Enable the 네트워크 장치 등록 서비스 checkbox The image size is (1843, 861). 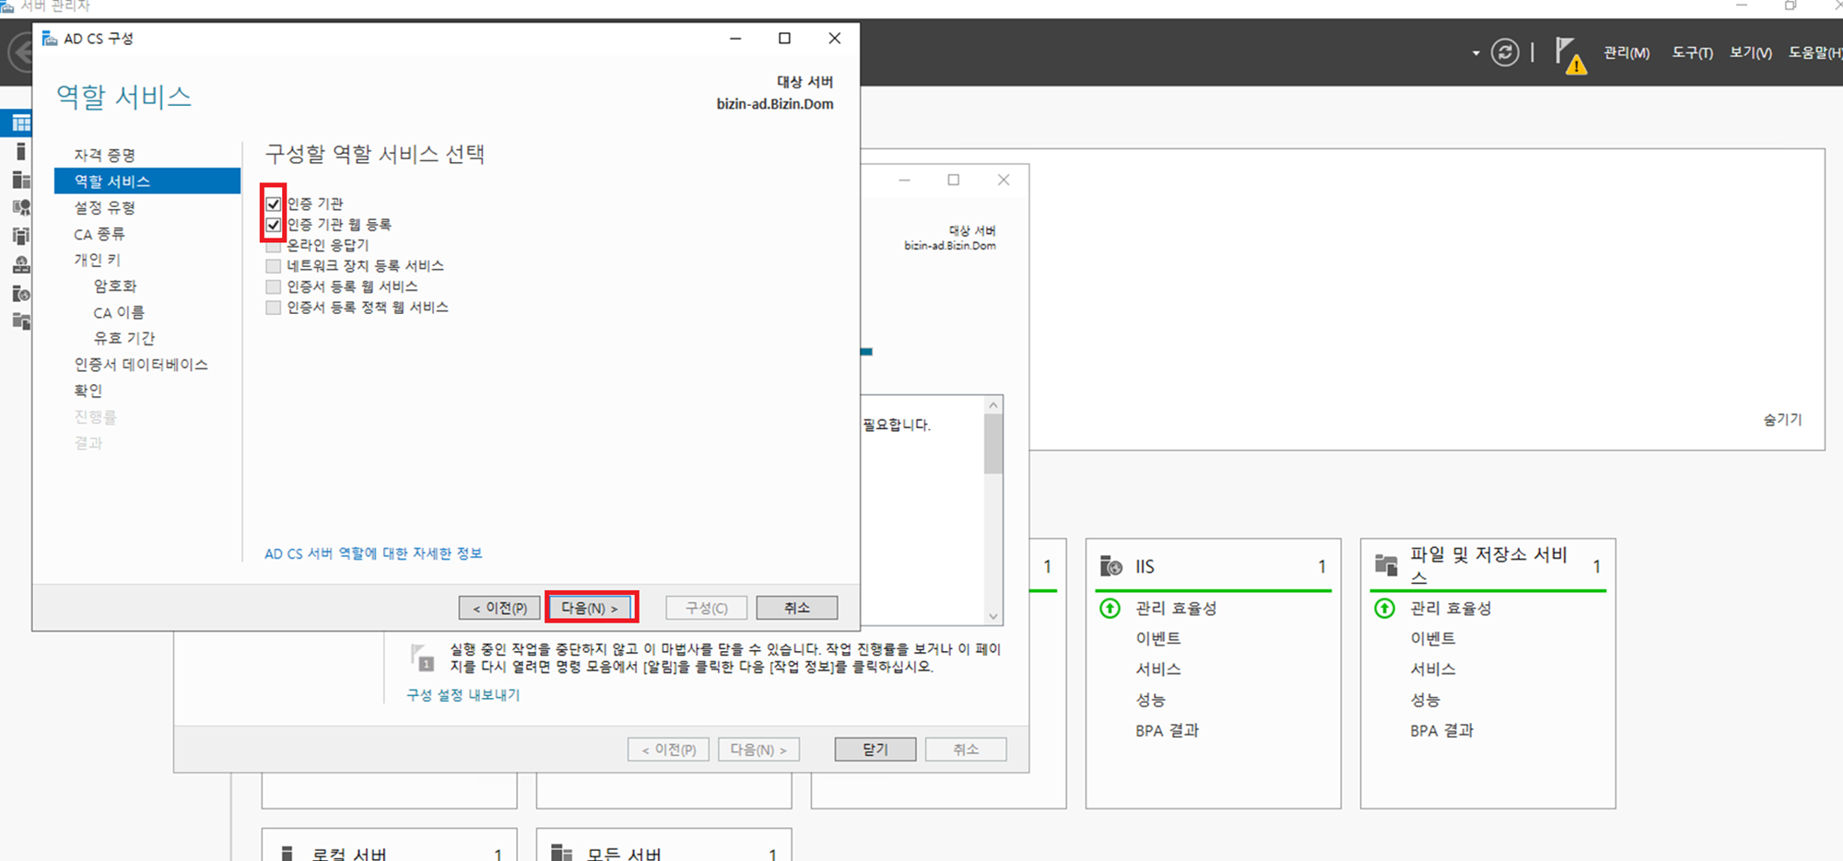click(x=273, y=266)
